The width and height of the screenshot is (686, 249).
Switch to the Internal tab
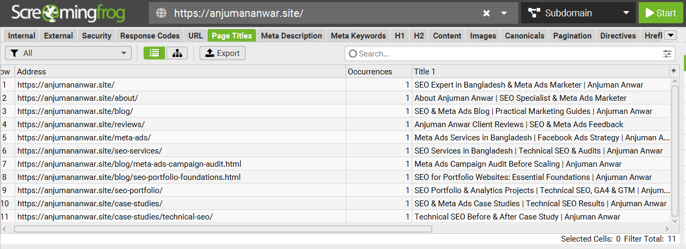(x=22, y=36)
